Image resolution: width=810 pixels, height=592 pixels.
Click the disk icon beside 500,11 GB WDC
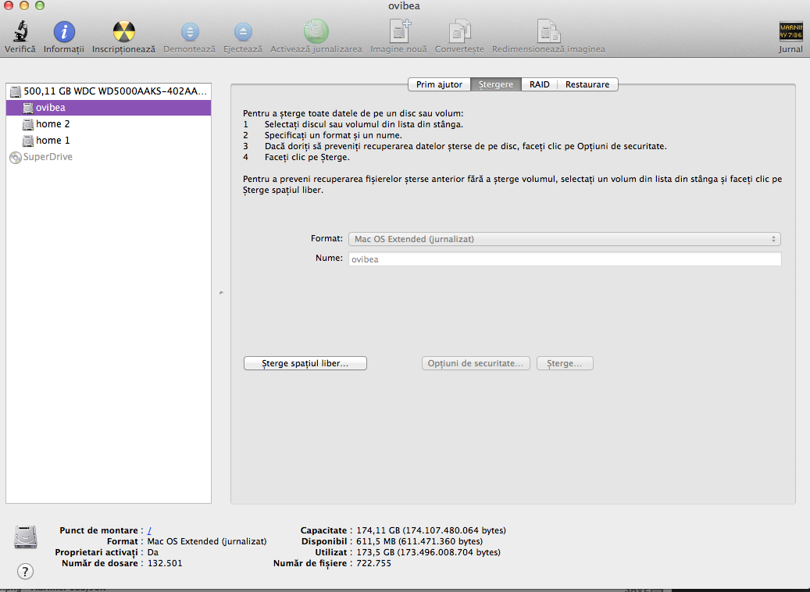point(16,91)
